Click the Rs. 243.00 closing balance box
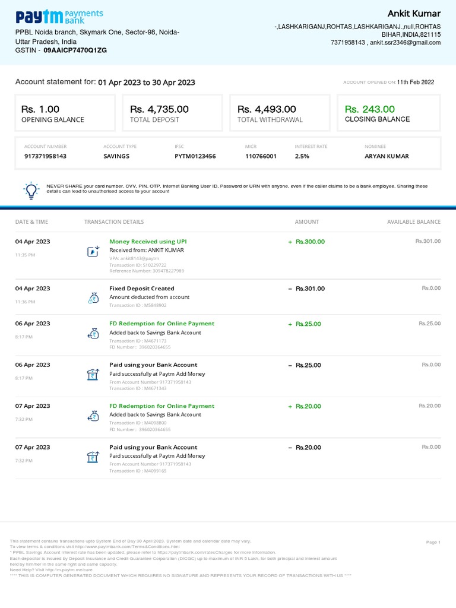The height and width of the screenshot is (608, 456). 388,113
